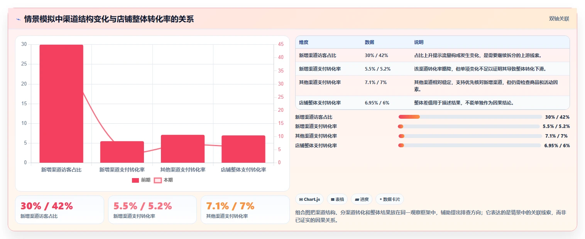Click the table note starting 该渠道转化率略降

(480, 69)
